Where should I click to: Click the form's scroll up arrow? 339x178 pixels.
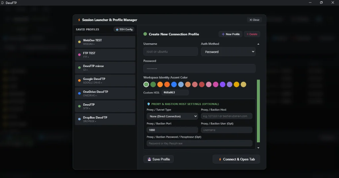pos(258,44)
